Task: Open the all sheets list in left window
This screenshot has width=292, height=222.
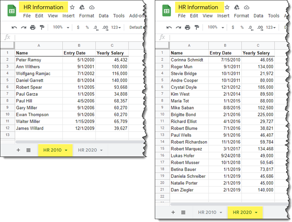Action: [28, 150]
